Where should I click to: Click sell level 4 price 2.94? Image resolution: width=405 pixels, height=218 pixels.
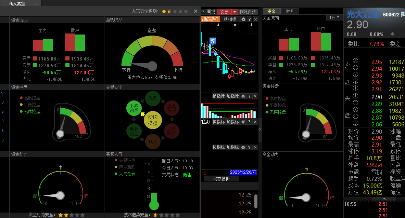coord(377,69)
